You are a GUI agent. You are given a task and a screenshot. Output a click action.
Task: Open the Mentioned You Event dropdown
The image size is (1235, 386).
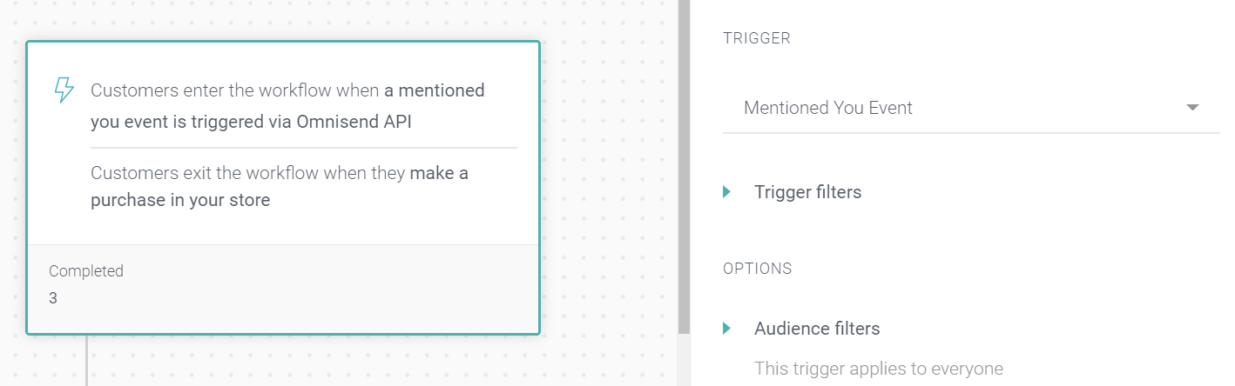coord(971,108)
